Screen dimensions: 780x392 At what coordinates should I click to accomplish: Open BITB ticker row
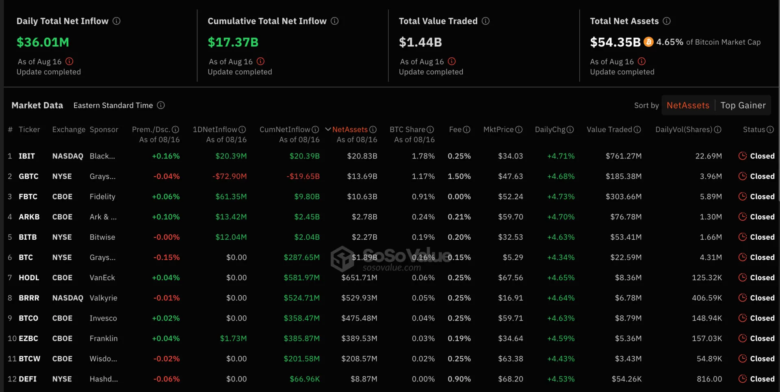(28, 237)
